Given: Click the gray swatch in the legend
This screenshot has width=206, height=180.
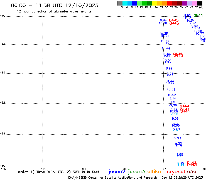Looking at the screenshot, I should point(120,3).
